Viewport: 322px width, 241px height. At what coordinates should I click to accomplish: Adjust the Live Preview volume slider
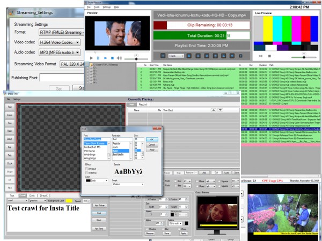(x=304, y=57)
